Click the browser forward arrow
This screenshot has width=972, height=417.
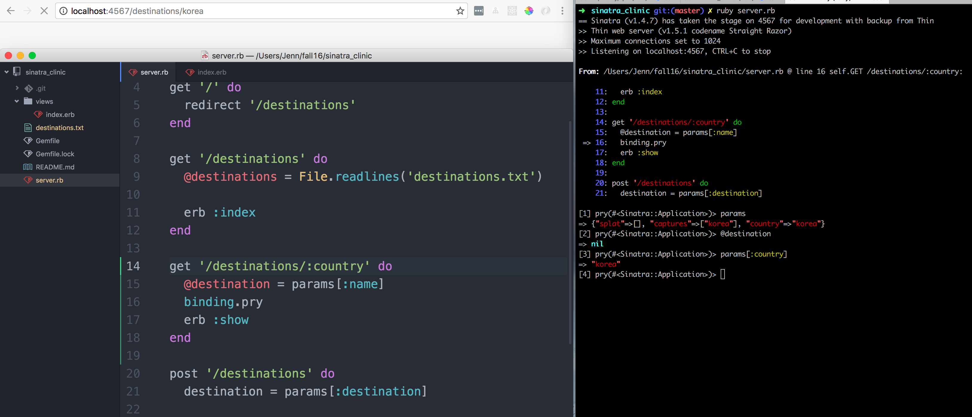(27, 11)
